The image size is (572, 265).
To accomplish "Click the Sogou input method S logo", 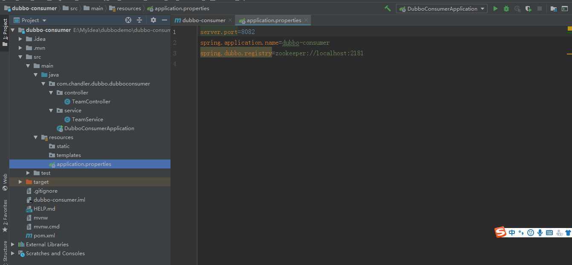I will click(x=500, y=232).
